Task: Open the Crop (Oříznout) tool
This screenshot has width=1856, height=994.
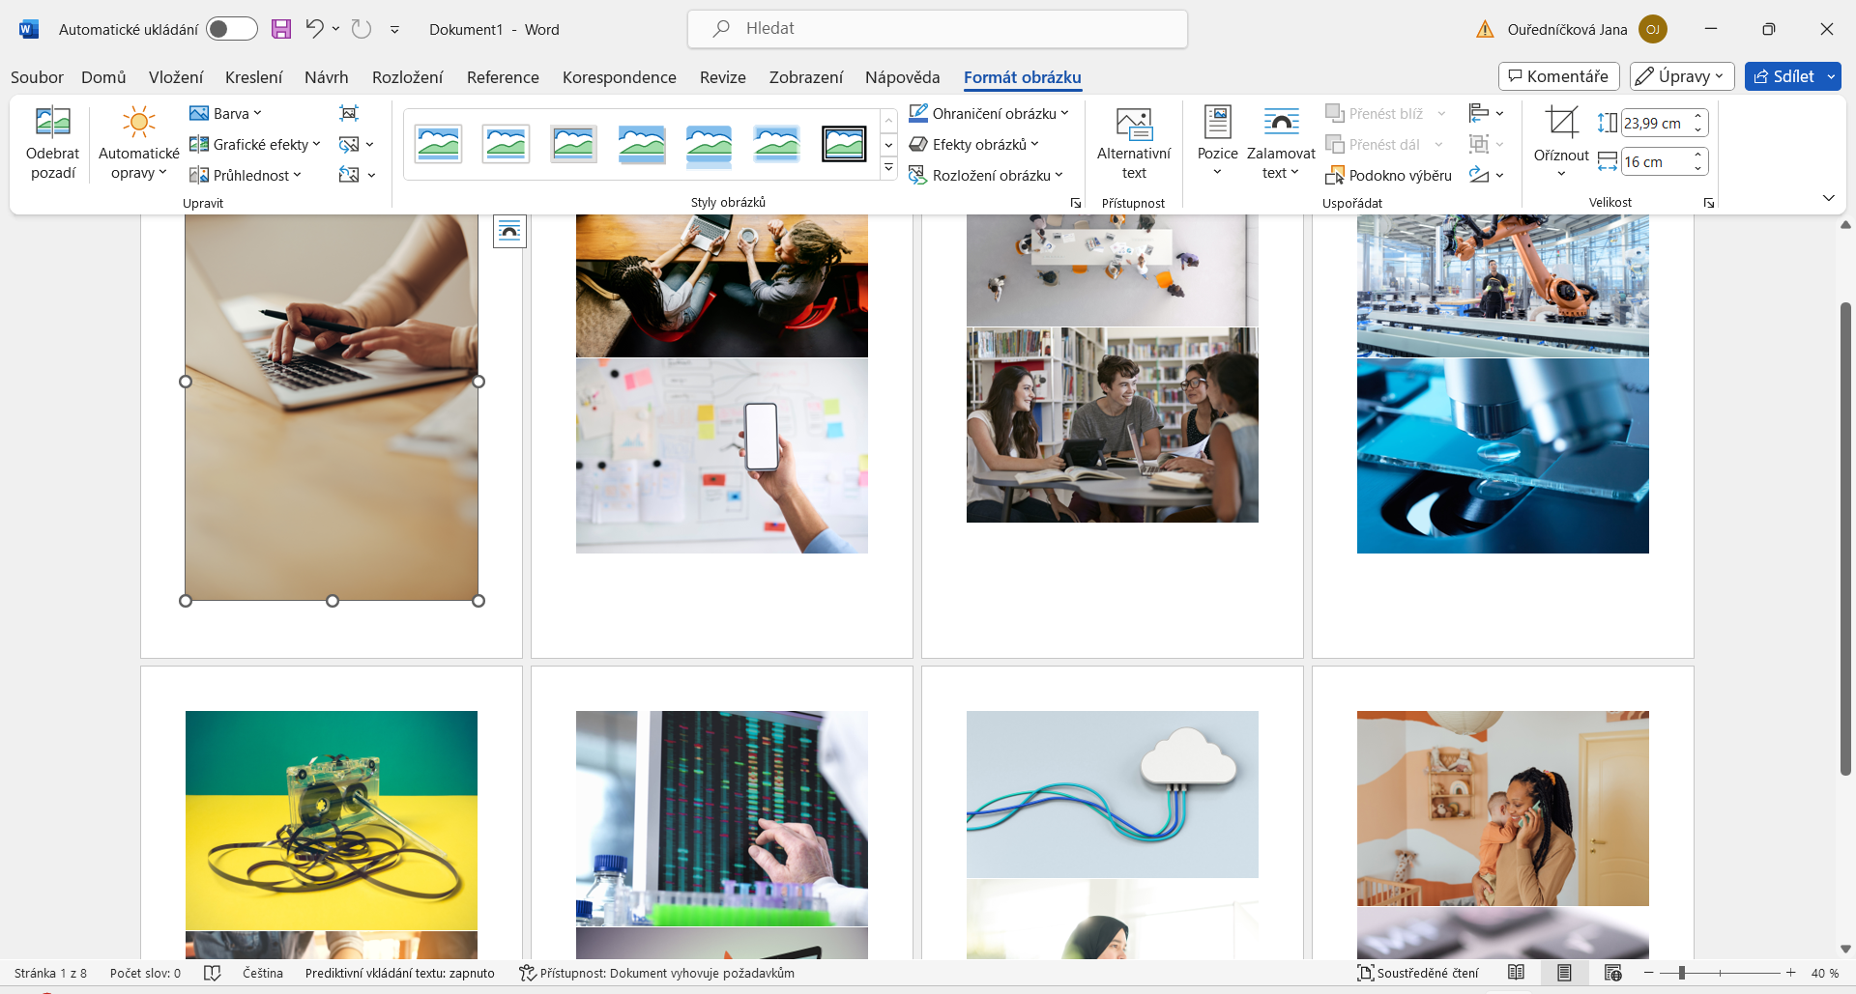Action: 1560,124
